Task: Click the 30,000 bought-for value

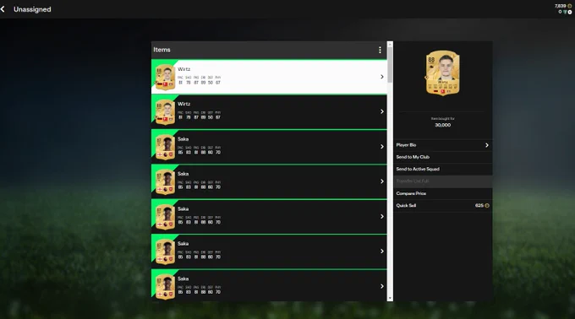Action: click(442, 125)
